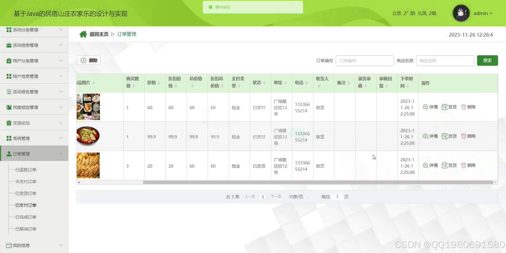
Task: Go to 上一页
Action: point(250,197)
